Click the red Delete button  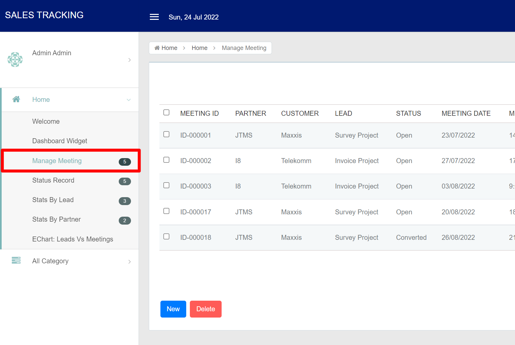205,309
